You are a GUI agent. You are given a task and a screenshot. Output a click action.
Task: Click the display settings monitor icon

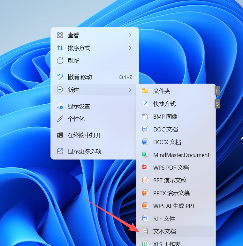[x=60, y=106]
